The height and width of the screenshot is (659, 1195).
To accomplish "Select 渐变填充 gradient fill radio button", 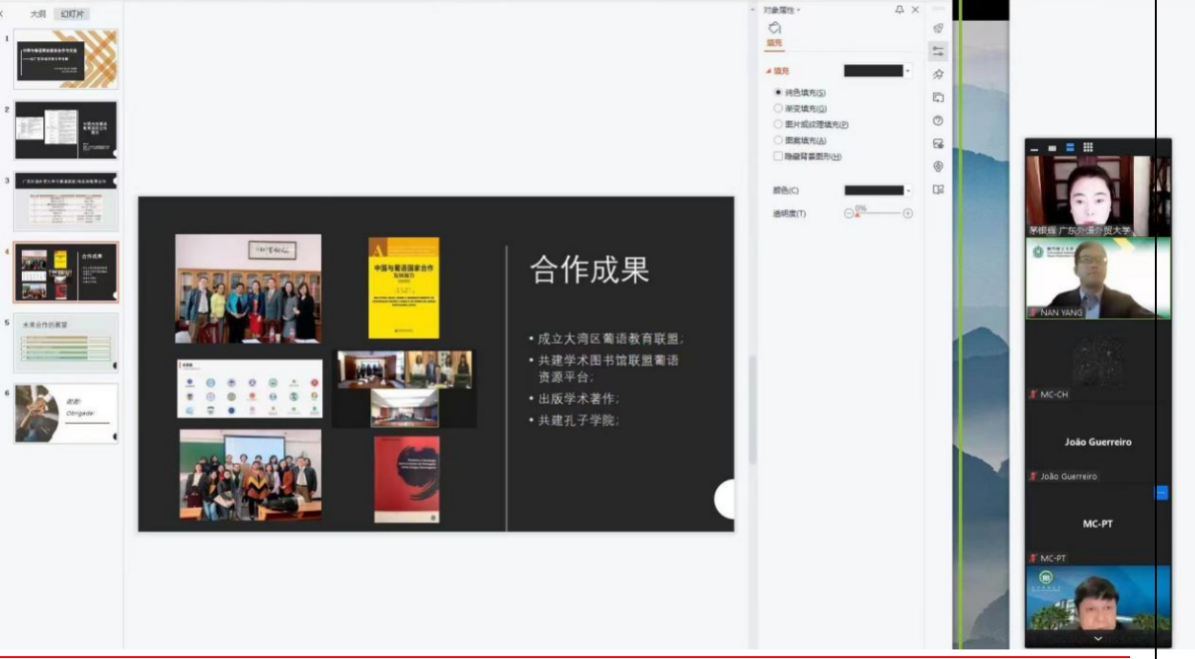I will [x=778, y=108].
